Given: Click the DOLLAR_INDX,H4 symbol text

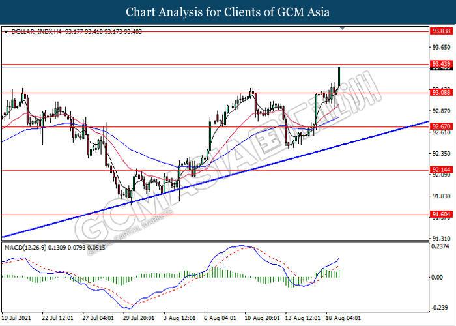Looking at the screenshot, I should click(x=33, y=31).
